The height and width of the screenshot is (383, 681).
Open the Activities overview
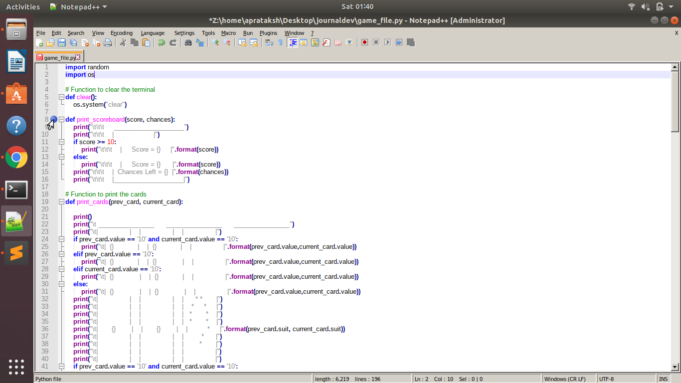22,6
